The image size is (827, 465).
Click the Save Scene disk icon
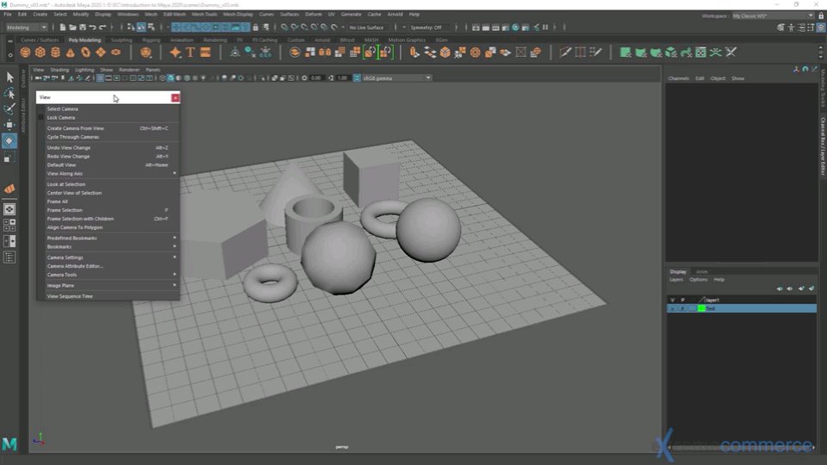point(83,28)
